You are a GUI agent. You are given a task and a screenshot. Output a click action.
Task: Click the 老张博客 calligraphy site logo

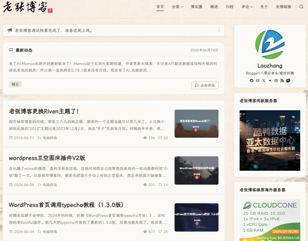coord(28,7)
